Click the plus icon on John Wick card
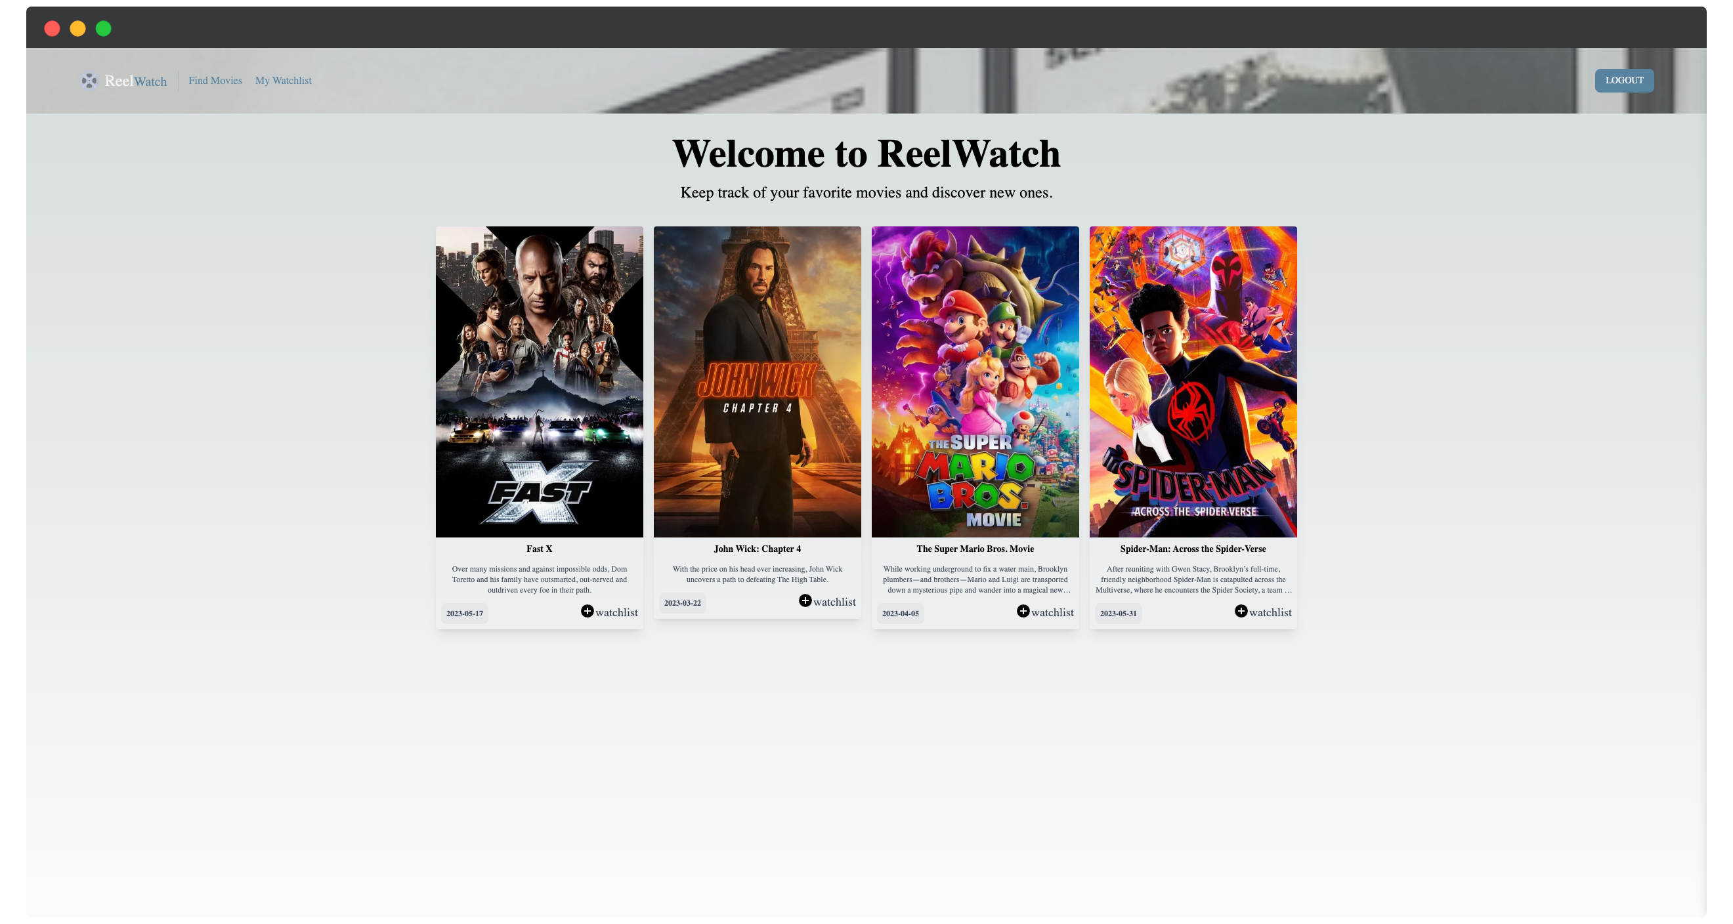The height and width of the screenshot is (924, 1733). [x=805, y=600]
